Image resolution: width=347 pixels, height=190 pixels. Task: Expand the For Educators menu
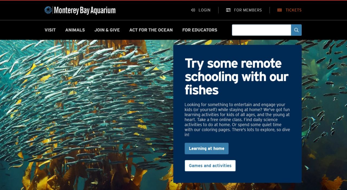(200, 30)
